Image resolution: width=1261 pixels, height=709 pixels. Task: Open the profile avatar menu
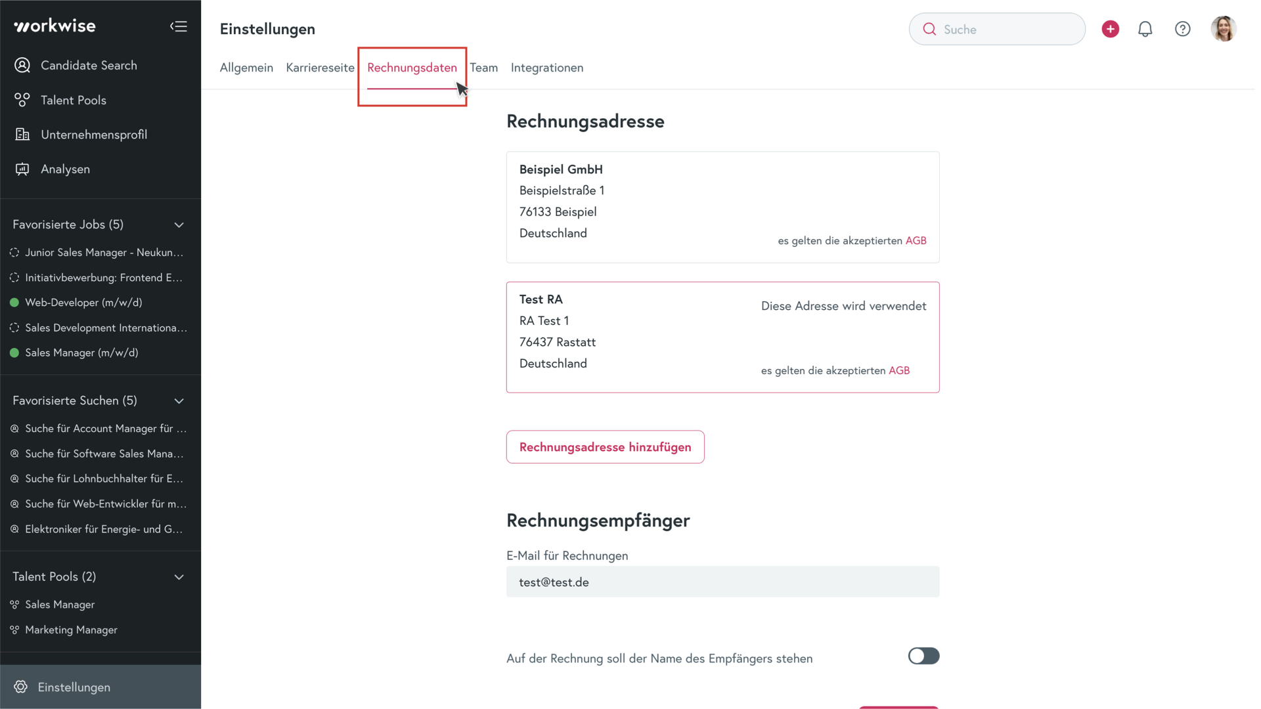(x=1224, y=29)
